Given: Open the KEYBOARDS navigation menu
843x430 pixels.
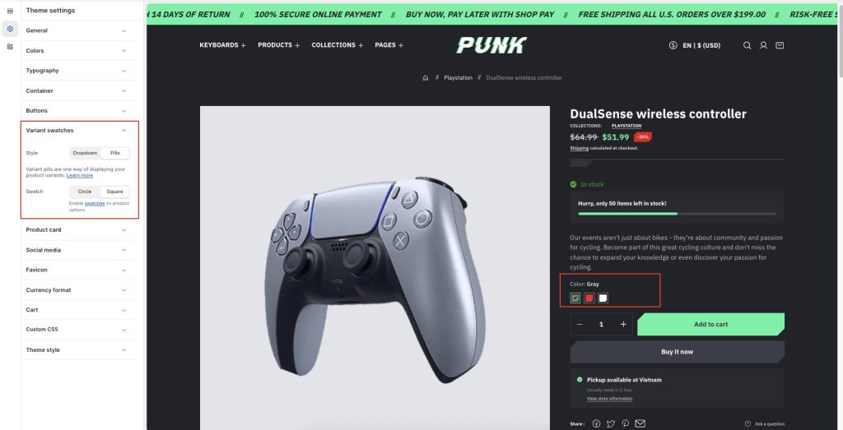Looking at the screenshot, I should pyautogui.click(x=222, y=45).
